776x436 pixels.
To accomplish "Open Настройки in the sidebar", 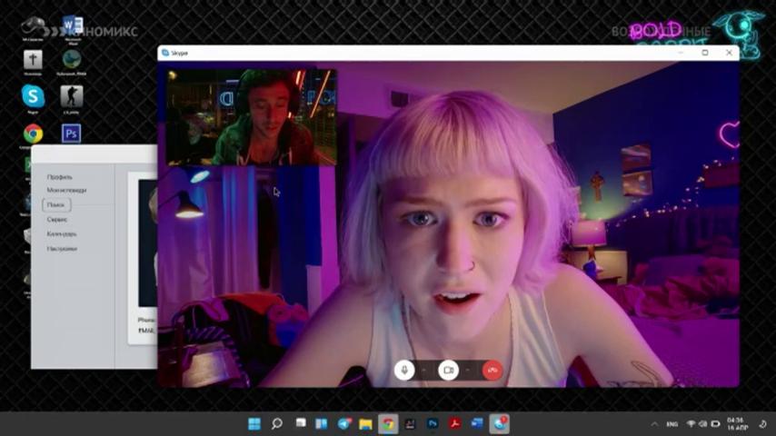I will coord(62,249).
